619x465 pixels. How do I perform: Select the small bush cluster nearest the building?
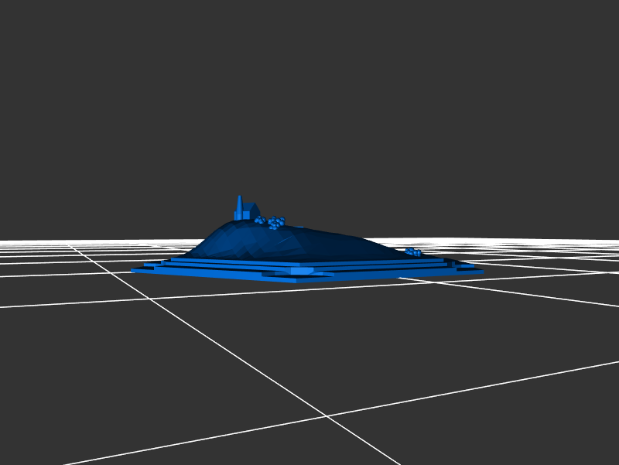coord(259,221)
